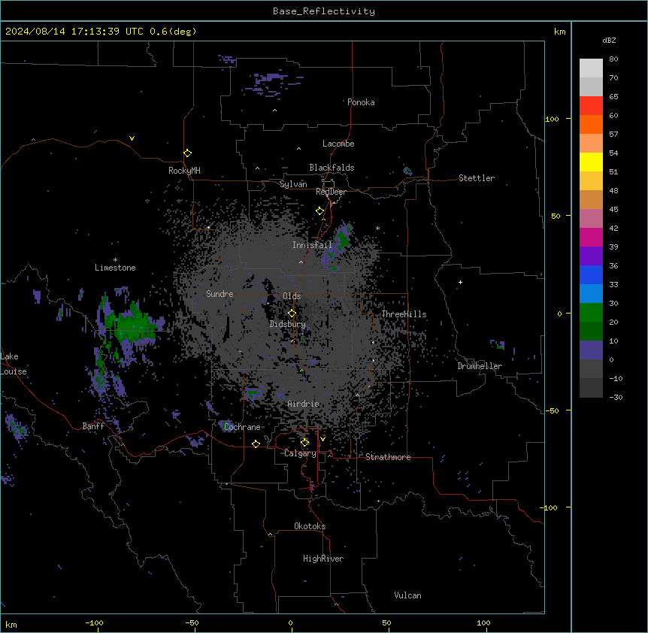Click the Vulcan city label
Image resolution: width=648 pixels, height=633 pixels.
(x=408, y=595)
